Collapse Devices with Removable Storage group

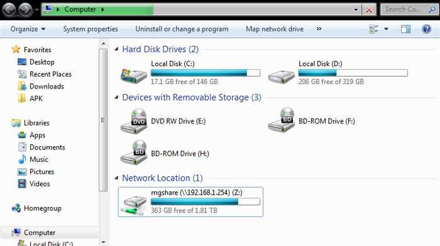point(116,97)
